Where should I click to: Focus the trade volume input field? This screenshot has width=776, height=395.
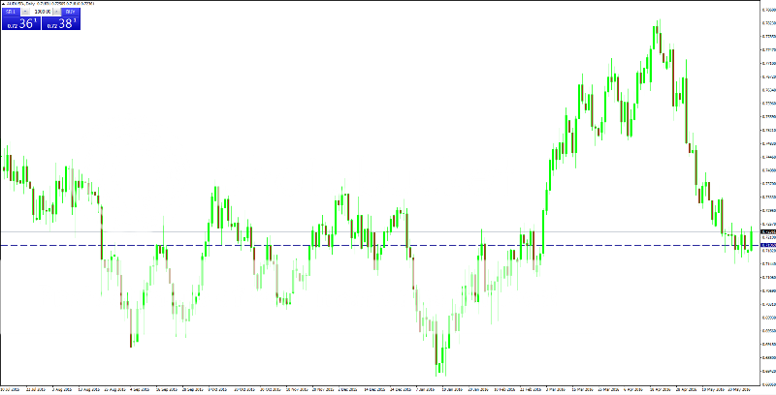tap(41, 12)
